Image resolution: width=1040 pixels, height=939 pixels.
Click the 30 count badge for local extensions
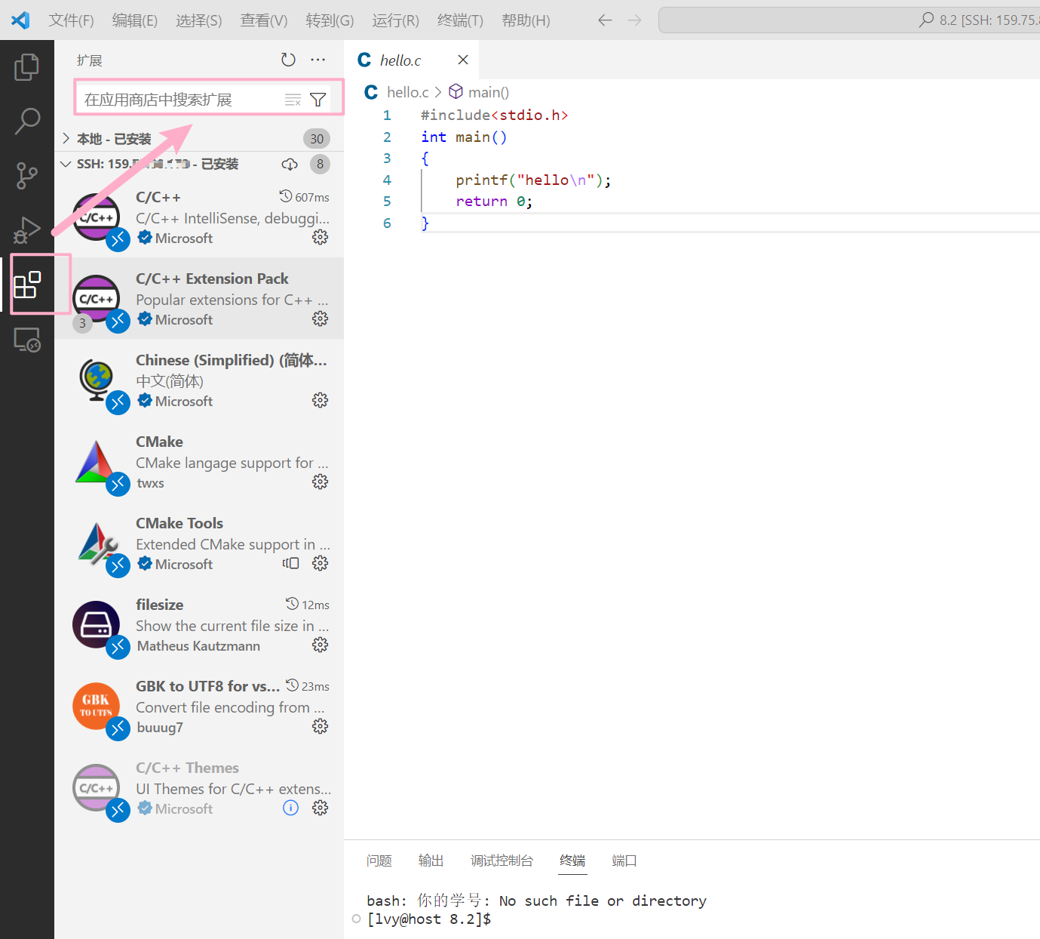[x=317, y=139]
